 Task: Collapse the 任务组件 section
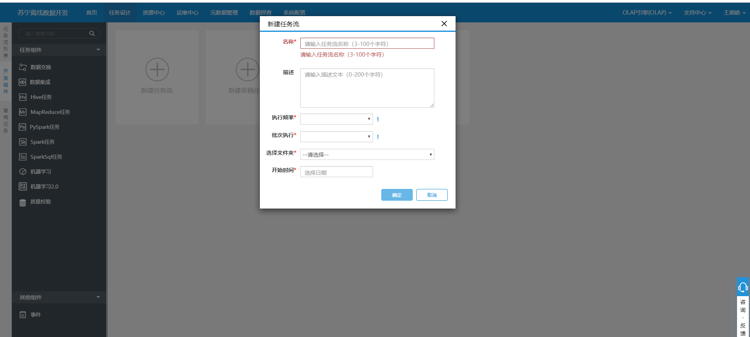click(98, 50)
